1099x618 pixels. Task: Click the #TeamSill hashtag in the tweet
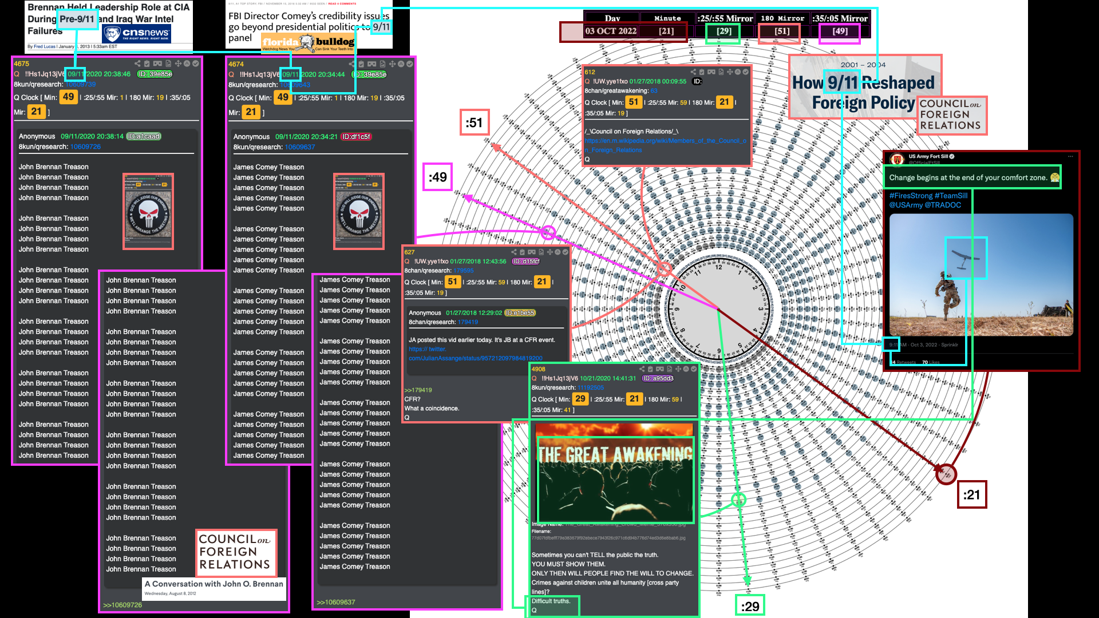[x=951, y=196]
